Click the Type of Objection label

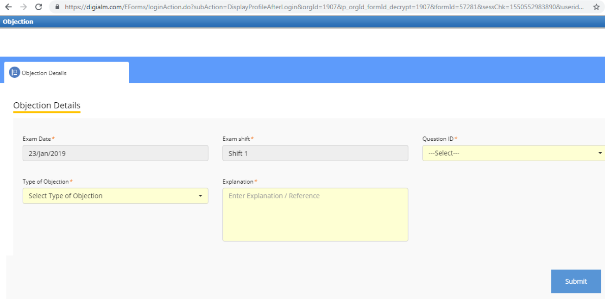tap(45, 181)
